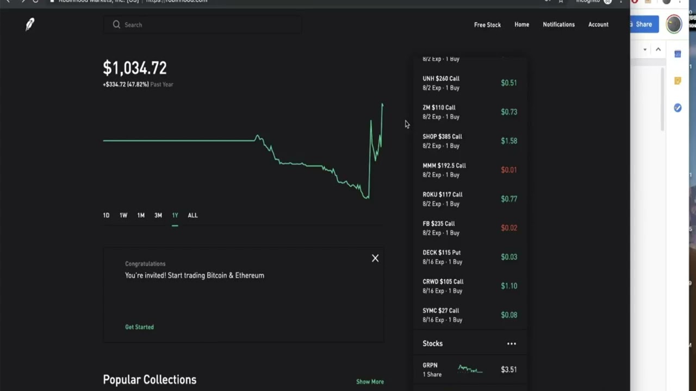Click the blue calendar icon in side panel
Image resolution: width=696 pixels, height=391 pixels.
(678, 54)
